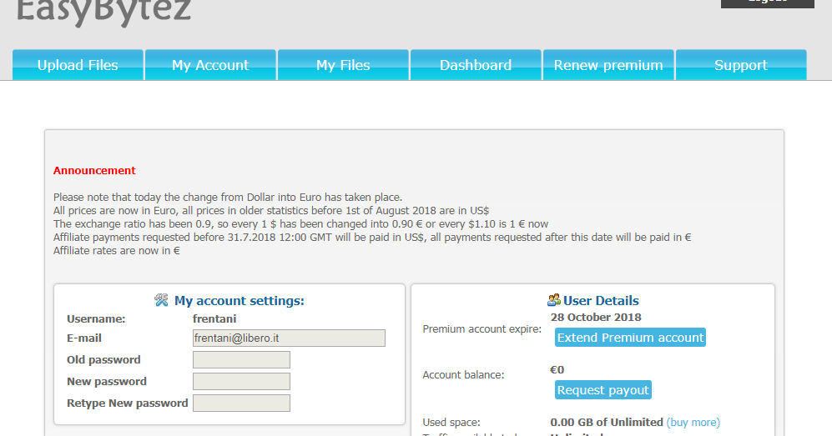Open the Support tab
The height and width of the screenshot is (436, 832).
[x=741, y=65]
